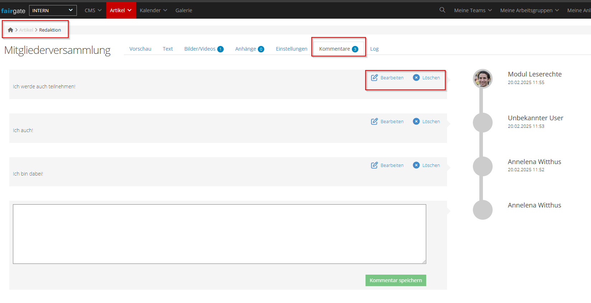Open the Einstellungen tab

(291, 49)
